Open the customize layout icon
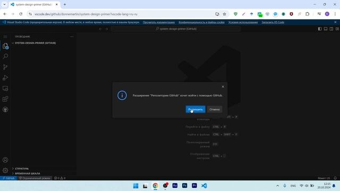Image resolution: width=340 pixels, height=191 pixels. tap(337, 29)
